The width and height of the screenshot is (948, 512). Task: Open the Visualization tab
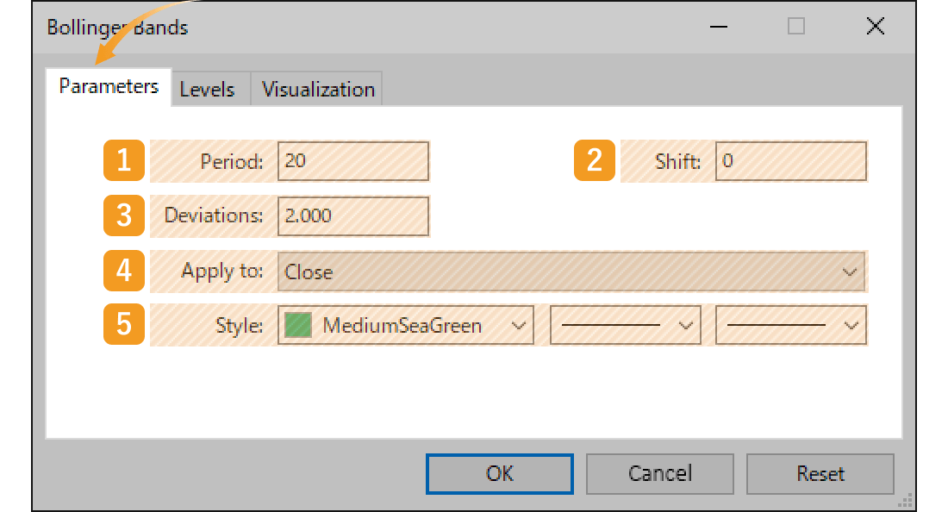pyautogui.click(x=317, y=90)
